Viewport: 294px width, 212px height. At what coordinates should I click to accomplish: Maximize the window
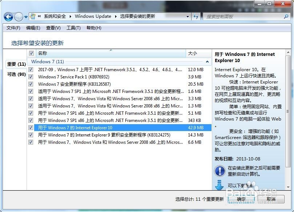[x=269, y=4]
